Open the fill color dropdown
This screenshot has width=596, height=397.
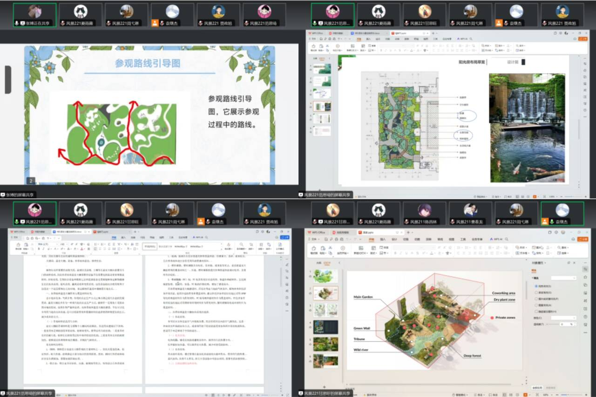click(564, 317)
